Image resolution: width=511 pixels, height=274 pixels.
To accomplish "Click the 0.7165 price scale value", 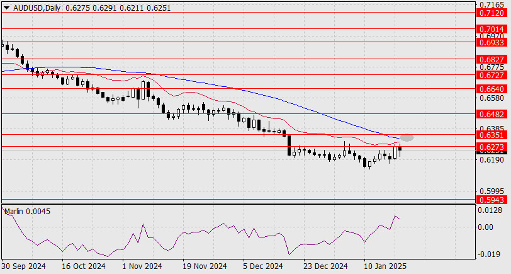I will (x=491, y=5).
